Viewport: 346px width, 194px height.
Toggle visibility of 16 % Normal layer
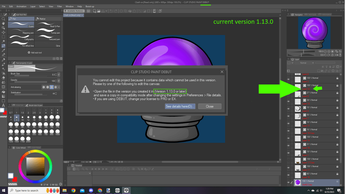tap(288, 131)
